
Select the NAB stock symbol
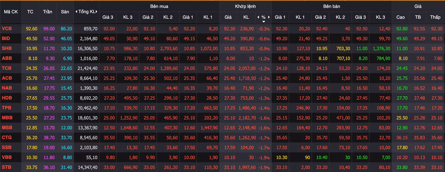click(x=7, y=88)
